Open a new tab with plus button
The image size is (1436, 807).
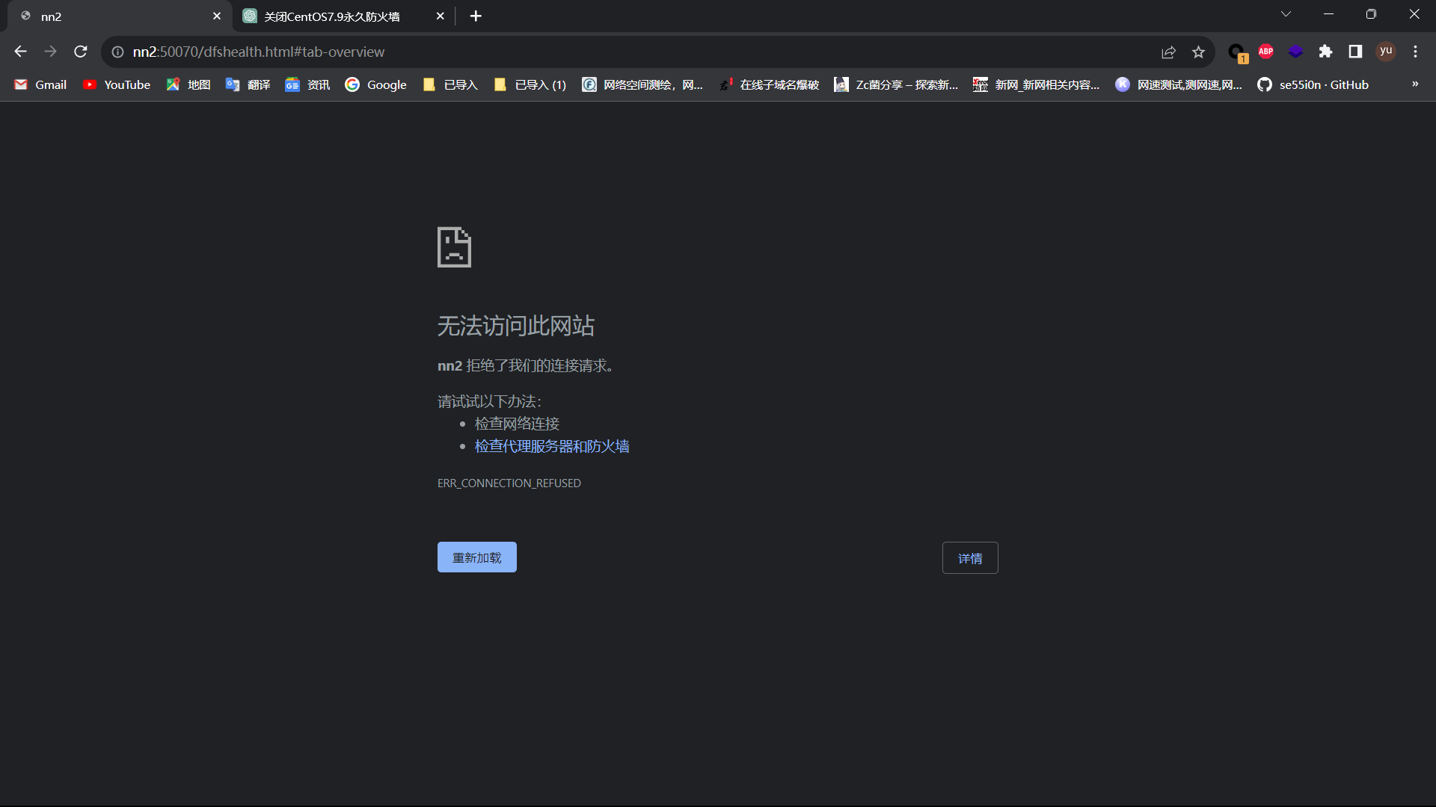[476, 16]
